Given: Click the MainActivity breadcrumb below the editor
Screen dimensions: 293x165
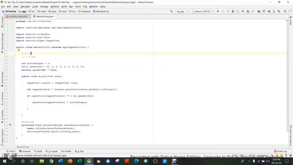Looking at the screenshot, I should coord(23,147).
